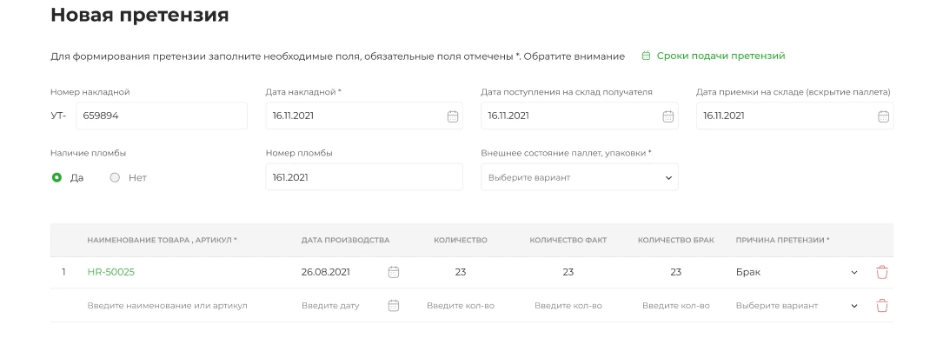Click calendar icon beside Сроки подачи претензий
This screenshot has width=943, height=338.
646,56
